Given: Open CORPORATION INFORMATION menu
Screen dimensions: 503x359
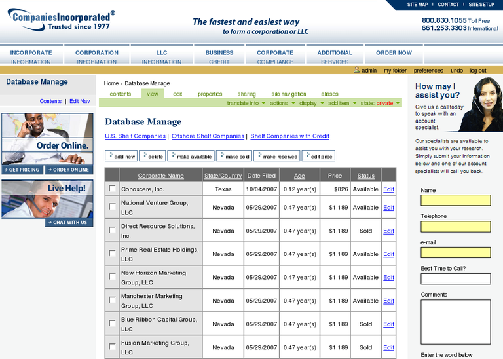Looking at the screenshot, I should pyautogui.click(x=96, y=55).
